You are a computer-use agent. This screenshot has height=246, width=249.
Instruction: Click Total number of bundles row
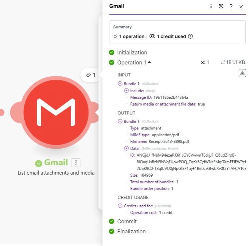pos(154,182)
